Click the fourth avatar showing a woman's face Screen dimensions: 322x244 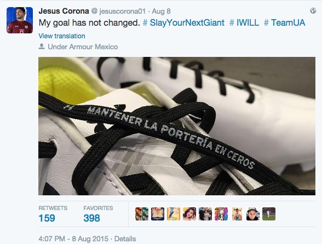click(189, 214)
